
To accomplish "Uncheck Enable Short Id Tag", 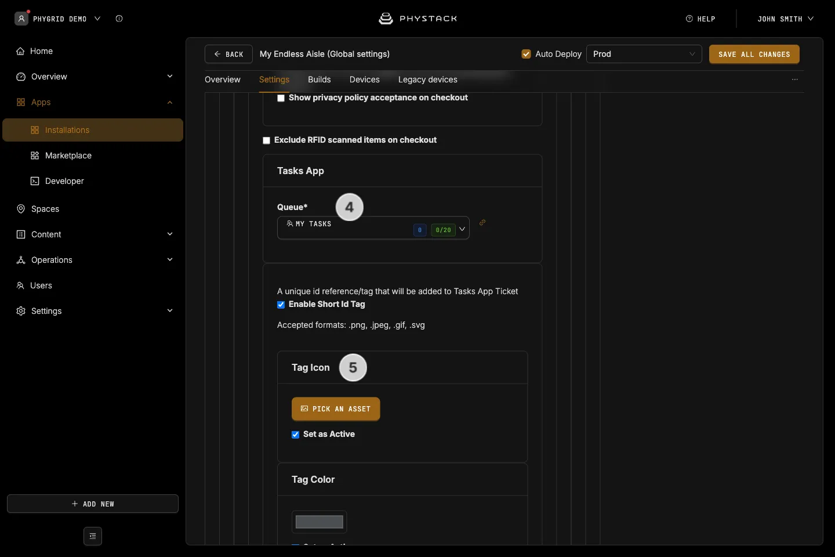I will tap(281, 305).
